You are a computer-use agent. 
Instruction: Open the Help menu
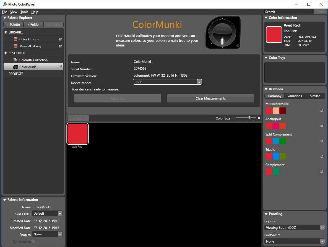pyautogui.click(x=35, y=12)
